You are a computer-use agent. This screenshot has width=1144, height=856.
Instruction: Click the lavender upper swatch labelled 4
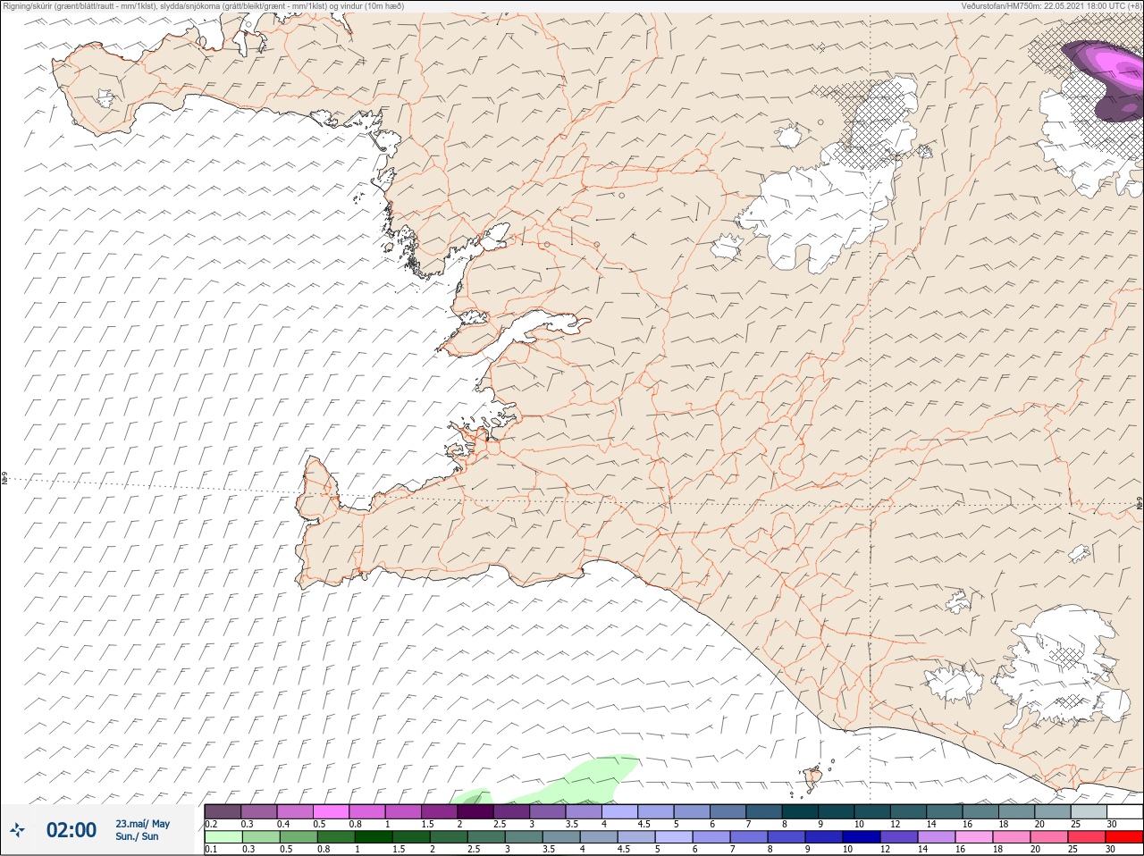619,811
